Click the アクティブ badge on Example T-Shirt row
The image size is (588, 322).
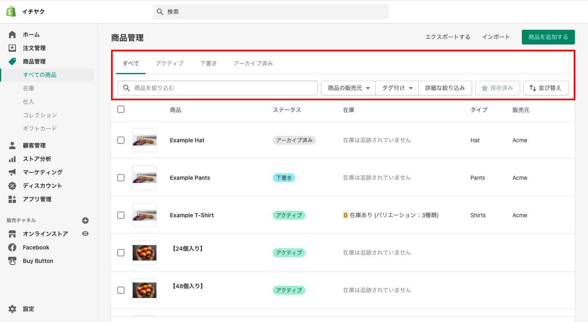tap(289, 215)
